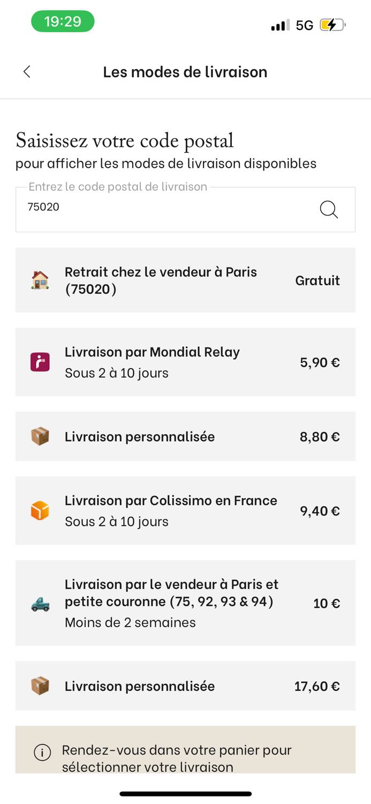
Task: Choose Livraison par Mondial Relay option
Action: coord(185,362)
